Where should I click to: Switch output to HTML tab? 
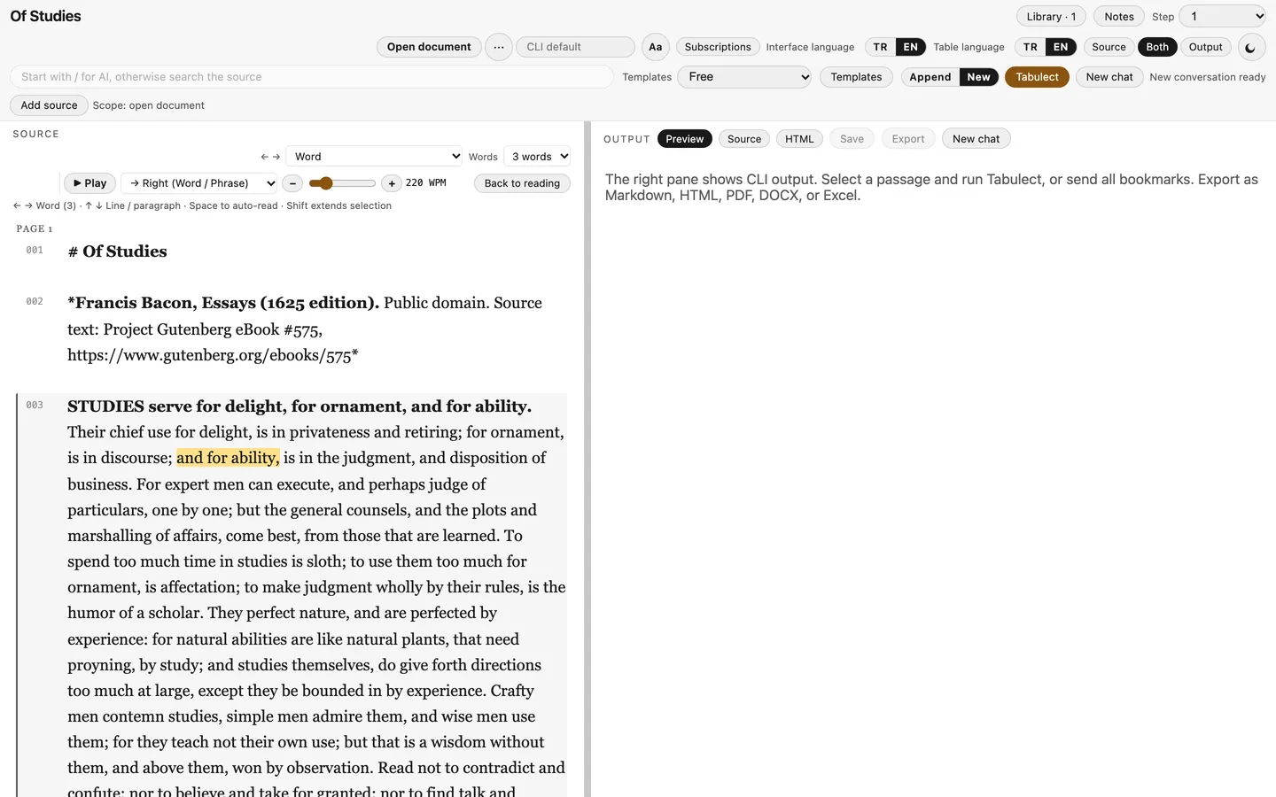tap(799, 139)
